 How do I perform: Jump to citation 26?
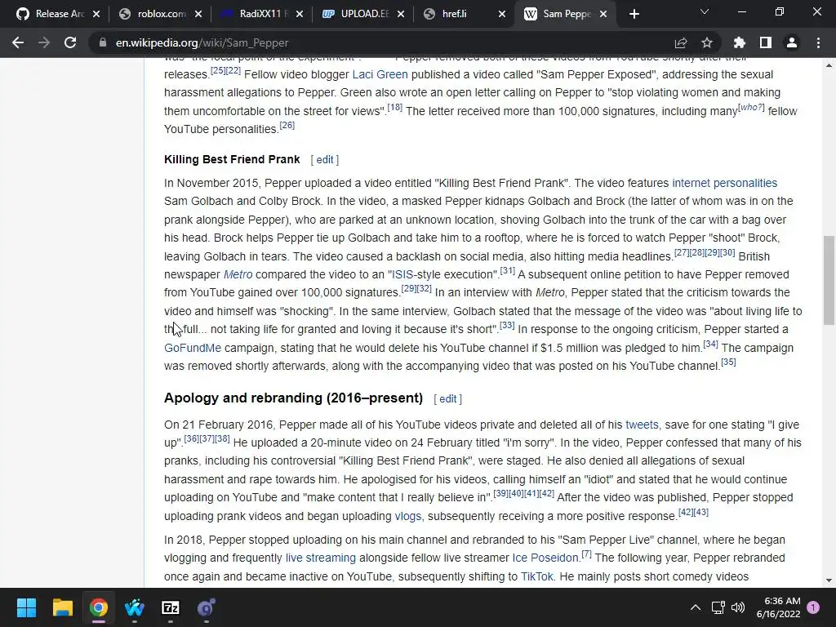(x=287, y=125)
